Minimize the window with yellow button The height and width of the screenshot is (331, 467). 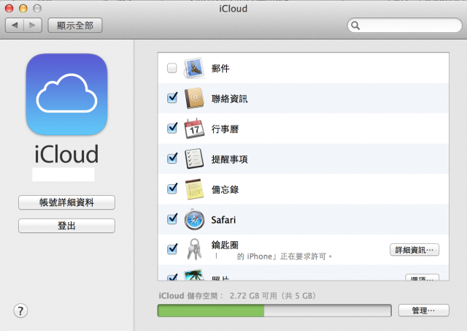[23, 8]
